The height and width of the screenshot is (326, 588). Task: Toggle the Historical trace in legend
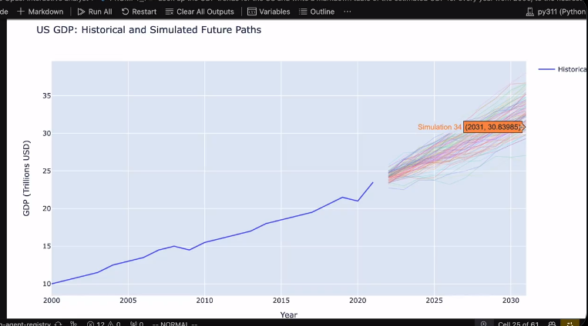coord(562,69)
